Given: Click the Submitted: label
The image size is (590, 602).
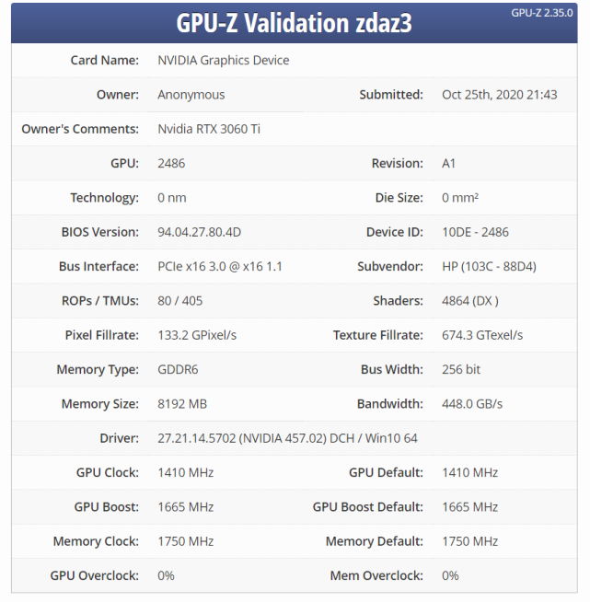Looking at the screenshot, I should 391,95.
